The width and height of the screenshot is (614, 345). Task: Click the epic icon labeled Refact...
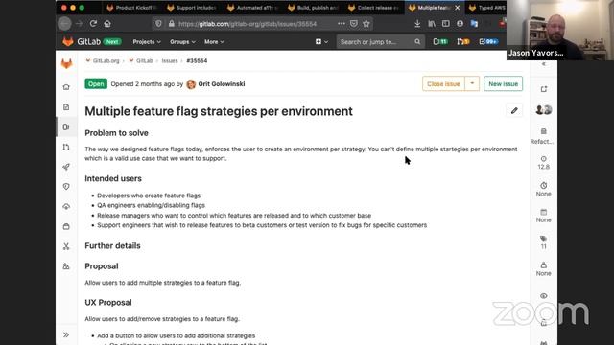pyautogui.click(x=544, y=131)
